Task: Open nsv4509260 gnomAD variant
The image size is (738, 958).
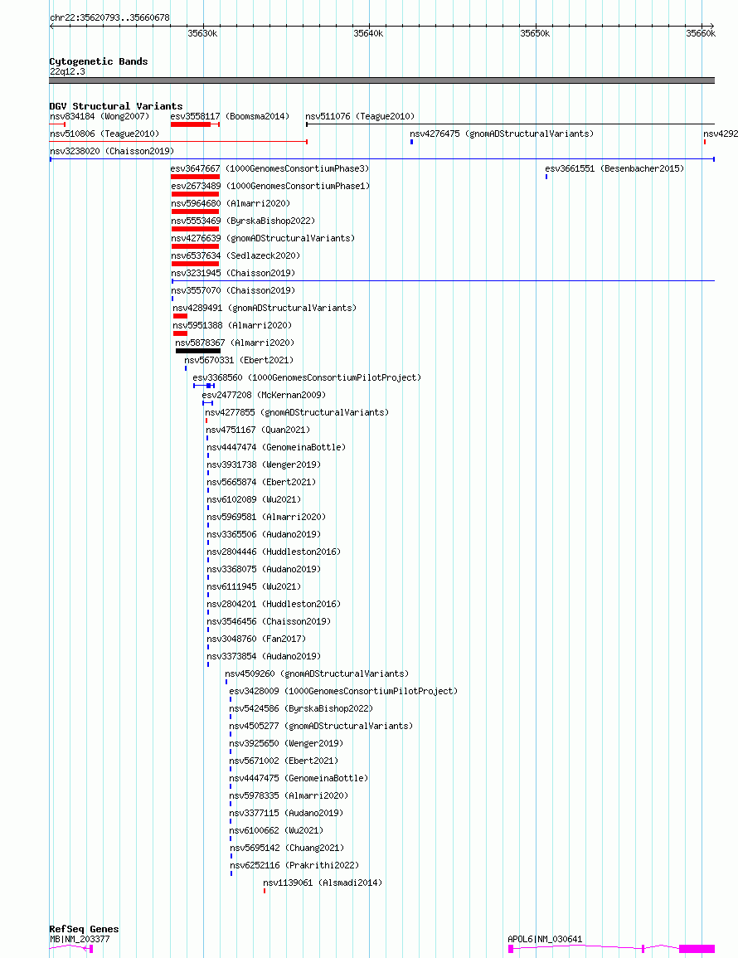Action: click(317, 674)
